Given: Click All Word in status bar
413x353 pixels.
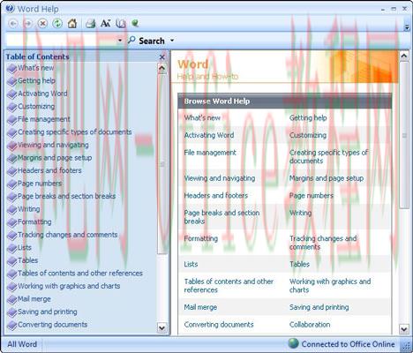Looking at the screenshot, I should tap(22, 344).
